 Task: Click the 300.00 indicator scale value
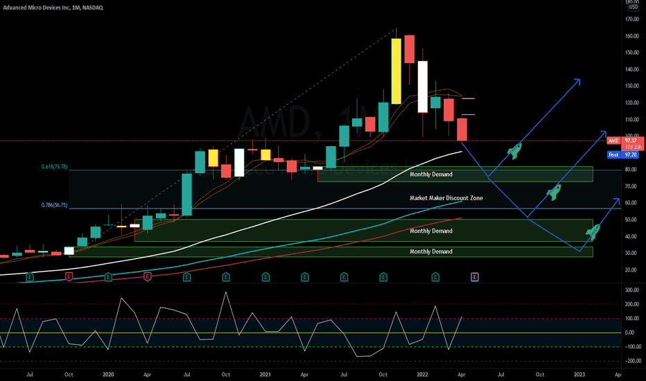(x=632, y=290)
